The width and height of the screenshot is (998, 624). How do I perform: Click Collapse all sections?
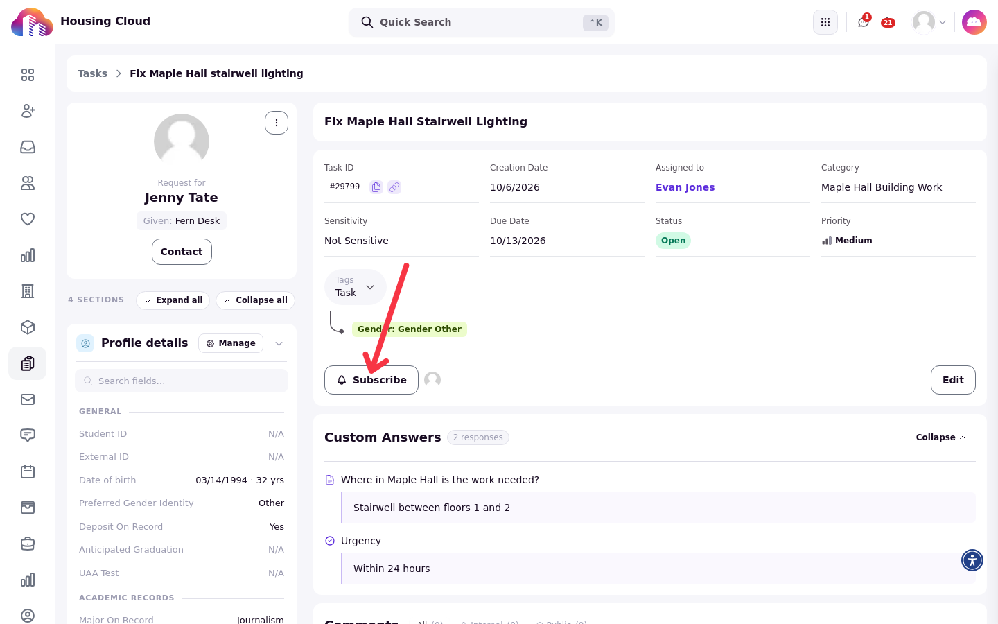[x=255, y=300]
